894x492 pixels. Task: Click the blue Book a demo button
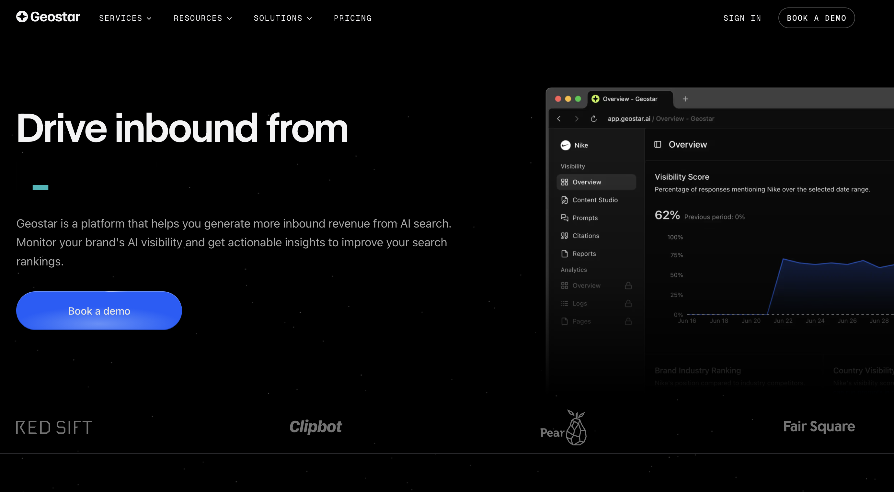99,311
